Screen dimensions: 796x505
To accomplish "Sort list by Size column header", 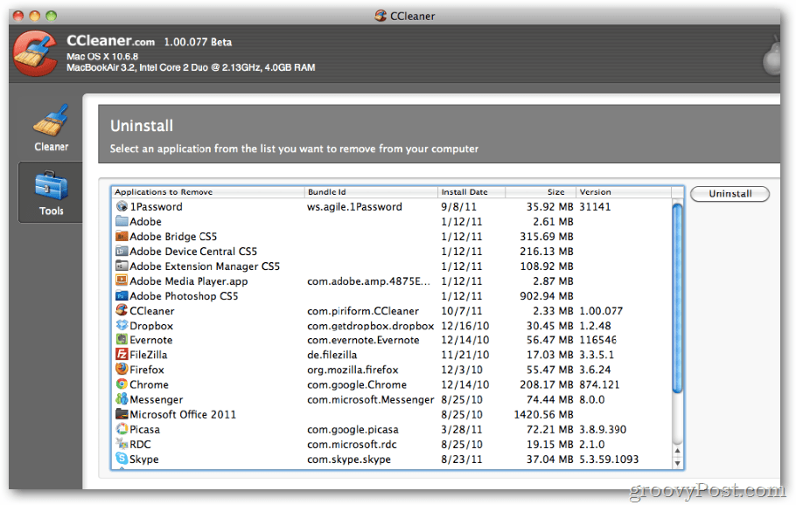I will coord(541,192).
